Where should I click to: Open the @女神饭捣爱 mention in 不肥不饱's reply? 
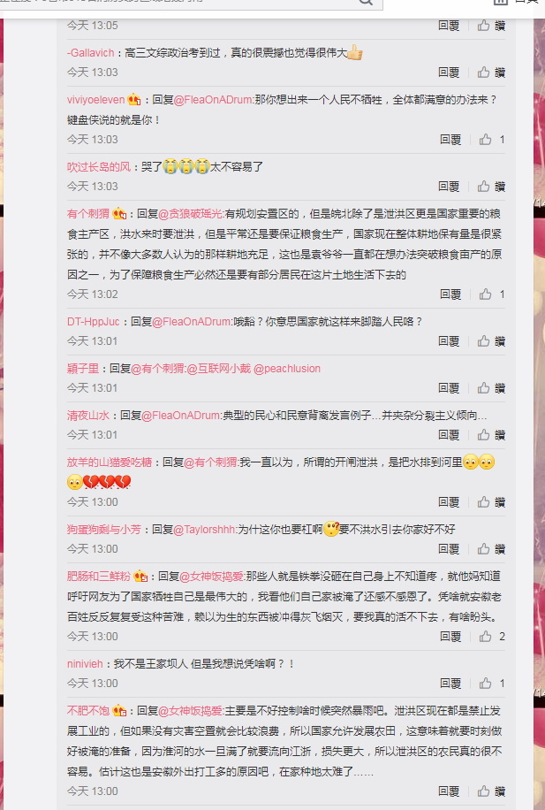point(191,711)
